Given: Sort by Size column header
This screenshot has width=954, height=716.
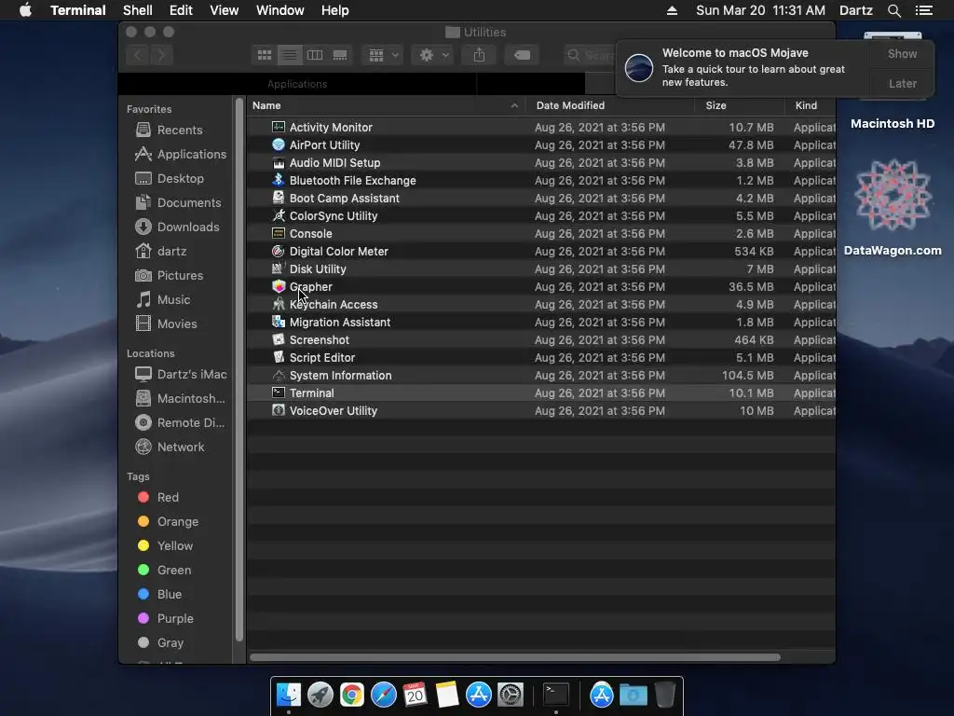Looking at the screenshot, I should point(739,105).
